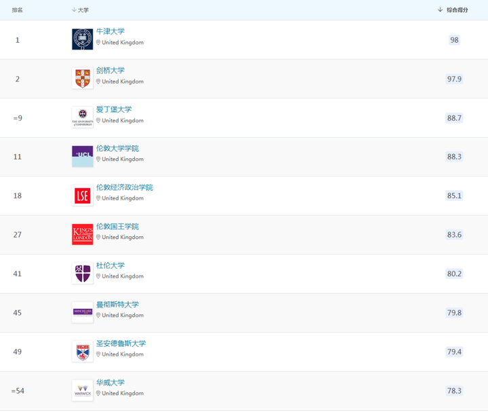Click location pin icon under 爱丁堡大学
This screenshot has height=412, width=488.
(98, 120)
